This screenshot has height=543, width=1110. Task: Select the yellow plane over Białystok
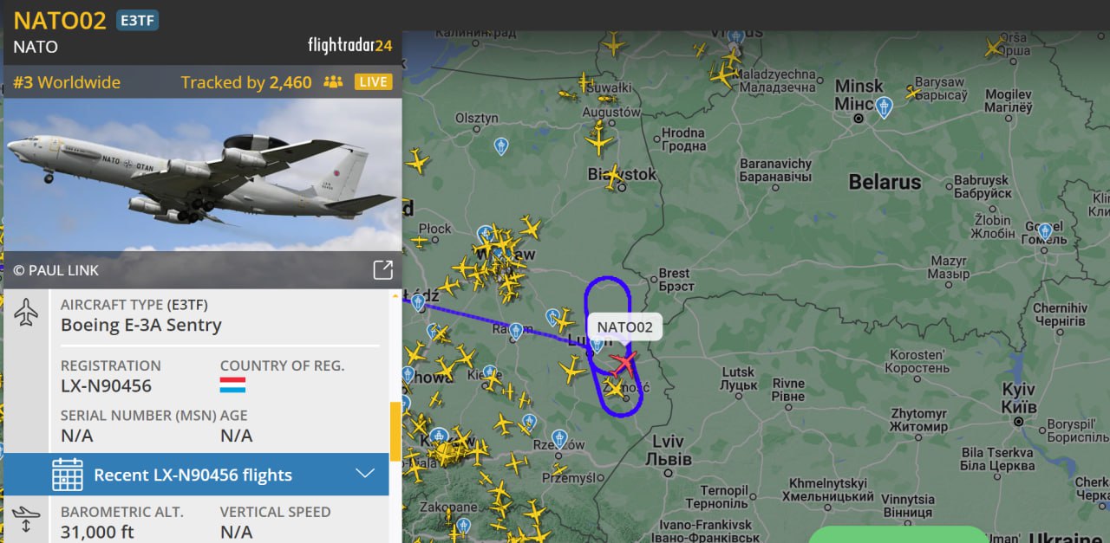point(613,178)
